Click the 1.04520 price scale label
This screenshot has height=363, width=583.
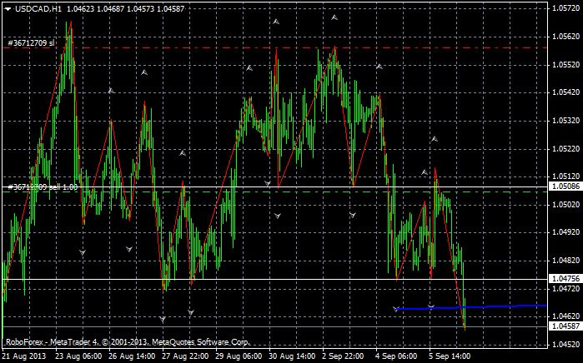(565, 345)
